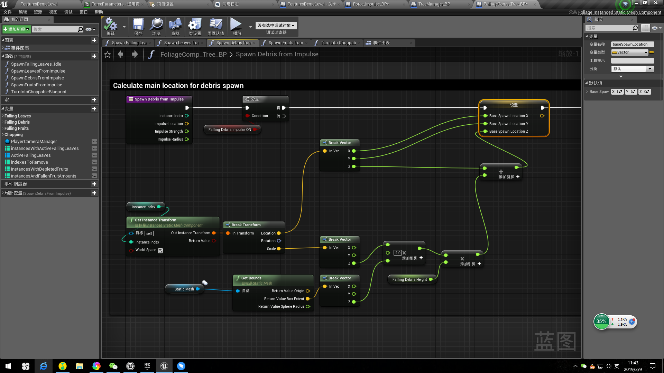Compile the blueprint using the 编译 button
Viewport: 664px width, 373px height.
pyautogui.click(x=111, y=26)
